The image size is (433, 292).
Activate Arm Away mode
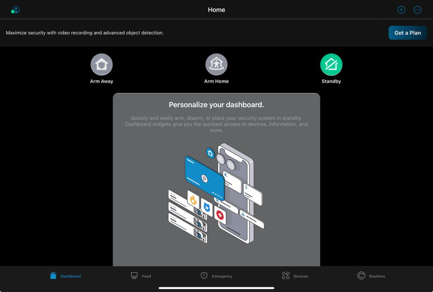[x=102, y=69]
